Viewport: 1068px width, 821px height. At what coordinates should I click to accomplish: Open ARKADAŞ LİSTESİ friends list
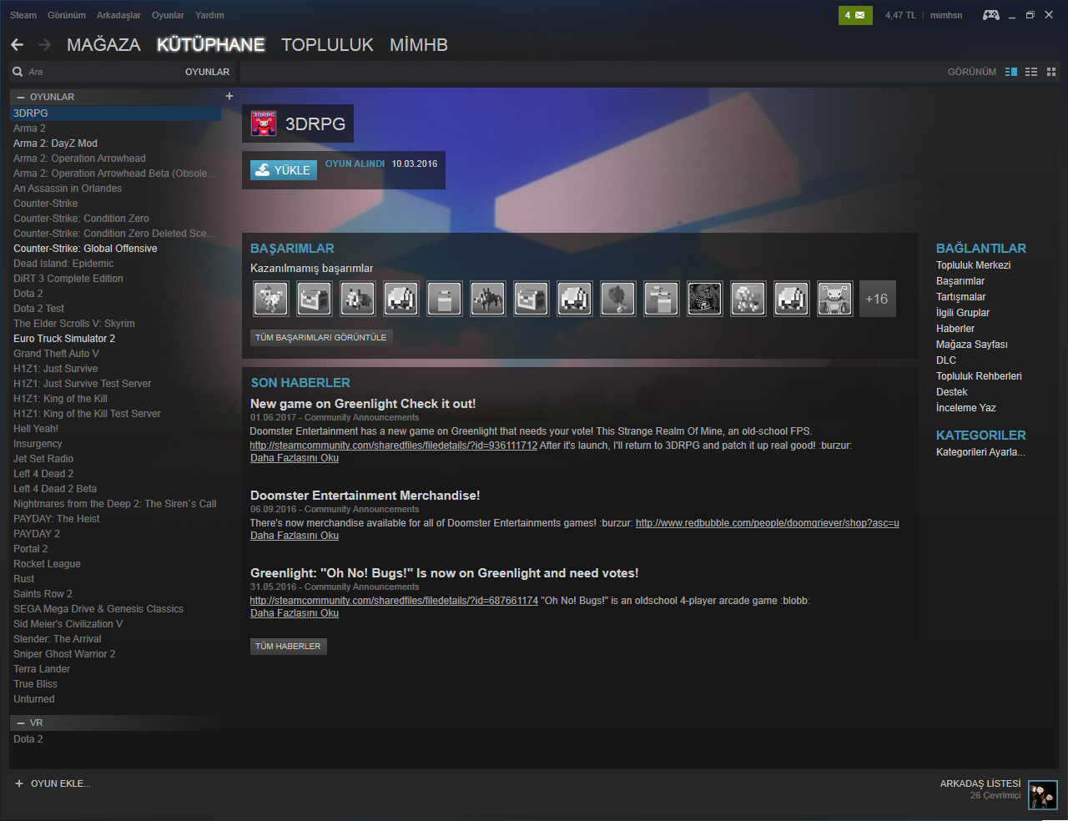pyautogui.click(x=980, y=783)
